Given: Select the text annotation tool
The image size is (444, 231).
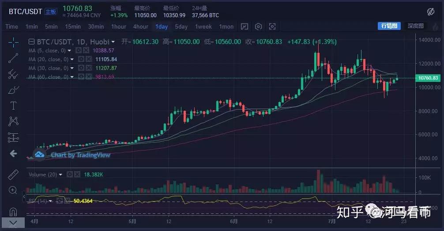Looking at the screenshot, I should (x=13, y=106).
